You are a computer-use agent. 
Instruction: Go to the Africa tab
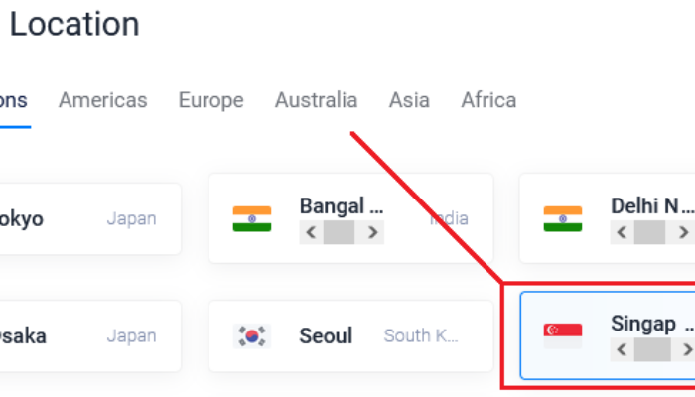(x=488, y=100)
